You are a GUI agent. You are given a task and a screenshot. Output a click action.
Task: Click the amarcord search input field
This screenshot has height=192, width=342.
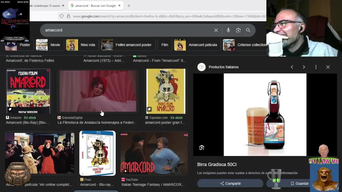128,30
